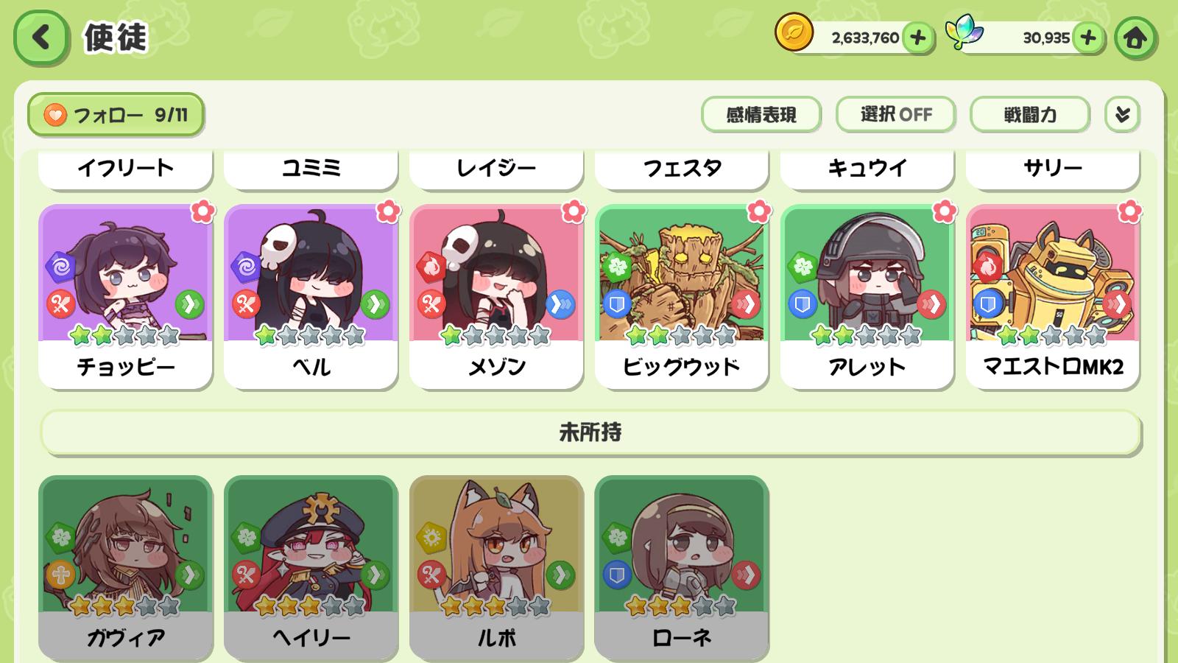Click flower badge on チョッピー card
Image resolution: width=1178 pixels, height=663 pixels.
pyautogui.click(x=202, y=211)
